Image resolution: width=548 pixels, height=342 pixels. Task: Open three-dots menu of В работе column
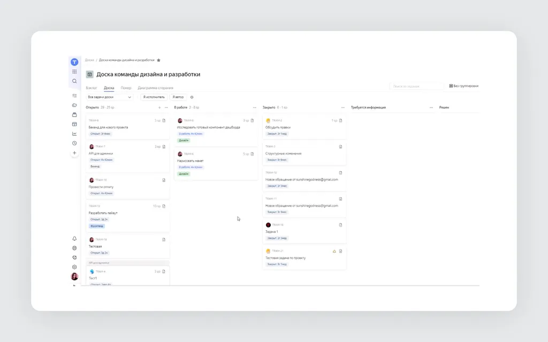(254, 107)
